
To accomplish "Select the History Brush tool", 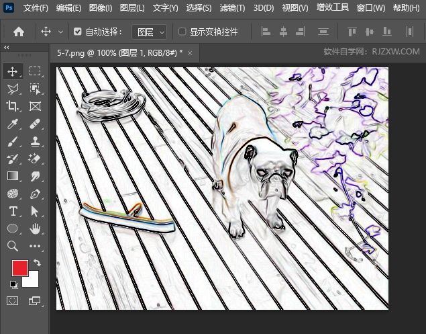I will (13, 159).
